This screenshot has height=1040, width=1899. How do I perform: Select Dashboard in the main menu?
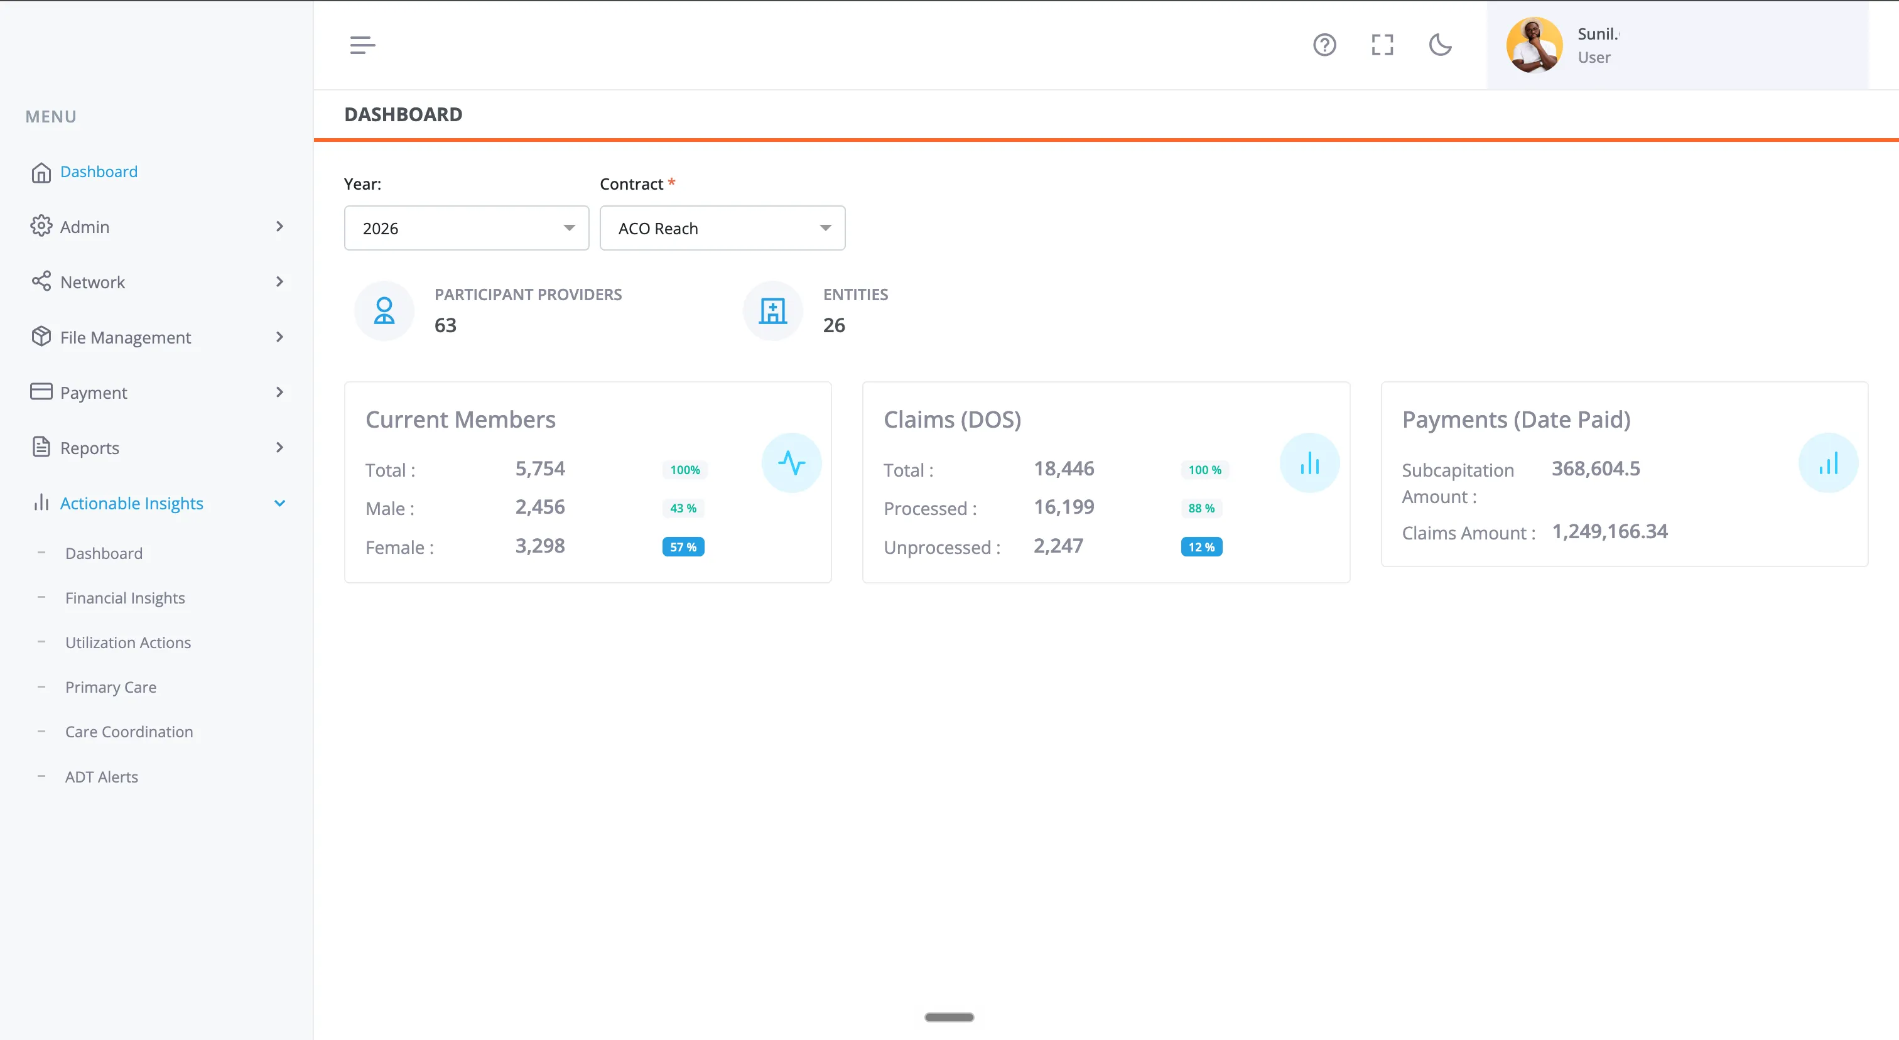click(99, 171)
